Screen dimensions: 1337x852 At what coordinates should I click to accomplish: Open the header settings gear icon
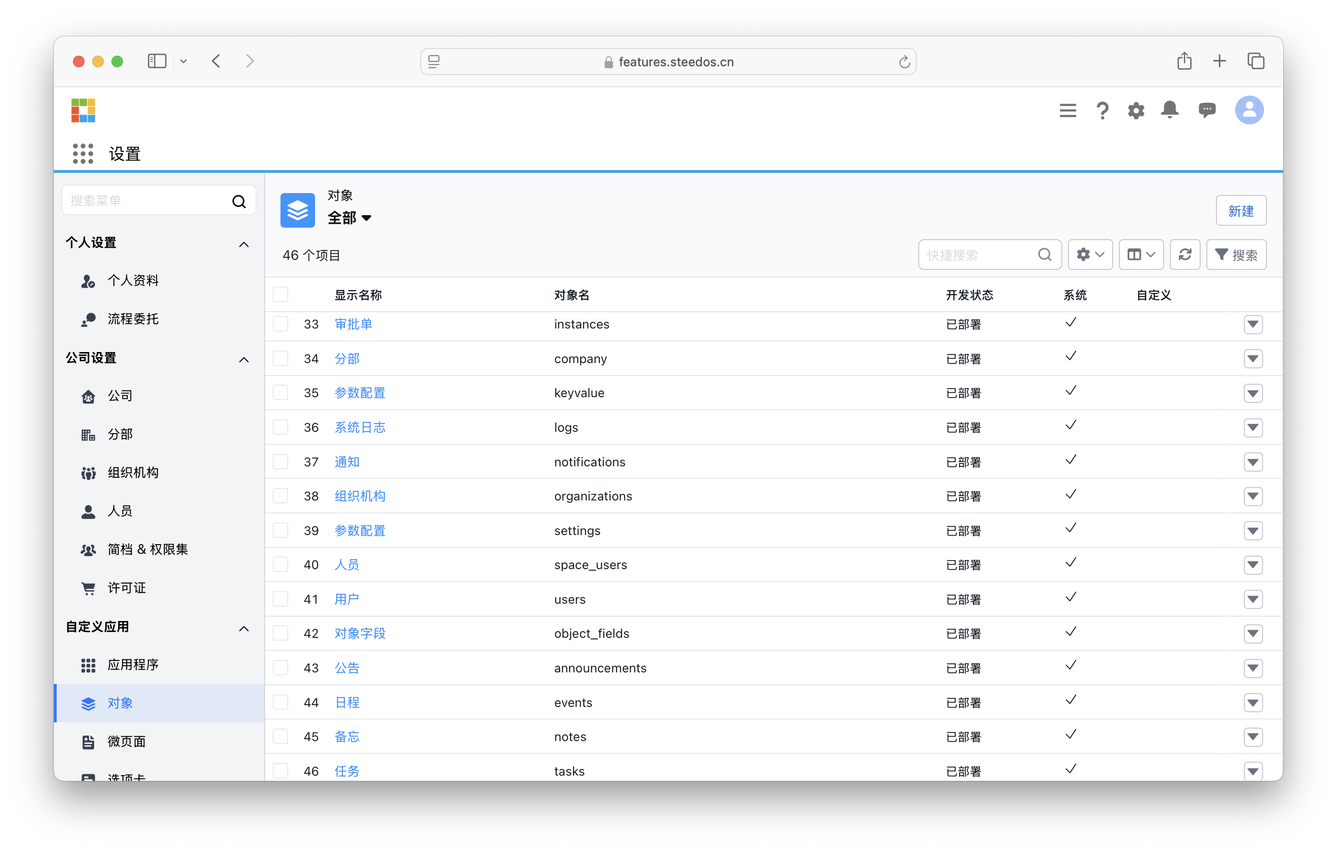click(1136, 110)
